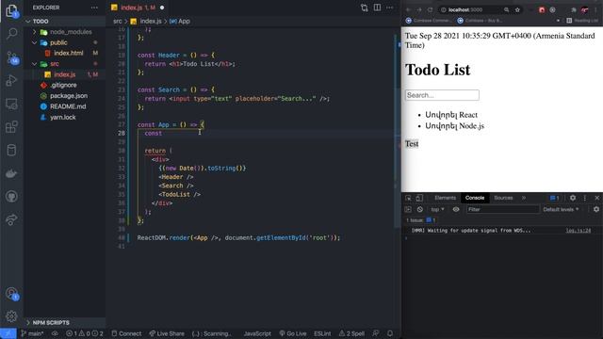This screenshot has height=339, width=603.
Task: Click index.js in the breadcrumb
Action: point(146,21)
